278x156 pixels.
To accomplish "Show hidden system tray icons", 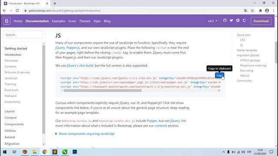I will click(x=223, y=152).
